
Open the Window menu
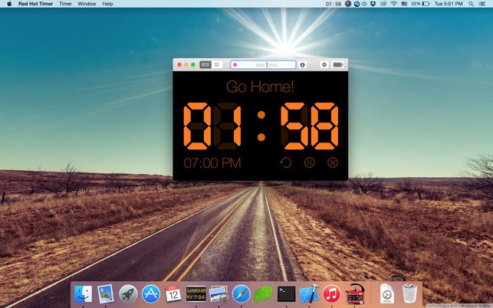click(x=87, y=4)
